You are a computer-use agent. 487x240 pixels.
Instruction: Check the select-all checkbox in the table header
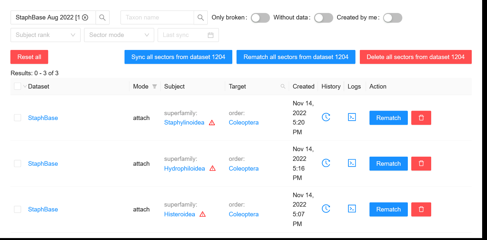coord(18,86)
